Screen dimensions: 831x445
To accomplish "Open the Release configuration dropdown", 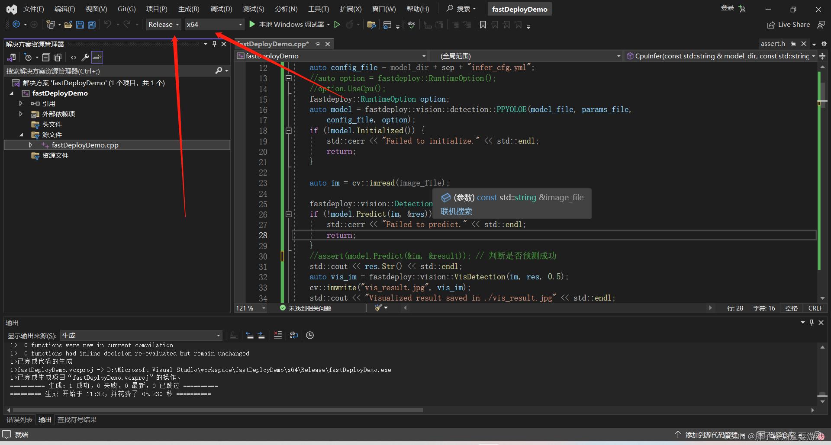I will point(164,25).
